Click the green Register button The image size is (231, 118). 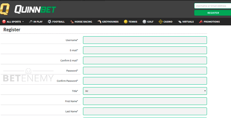pyautogui.click(x=213, y=13)
